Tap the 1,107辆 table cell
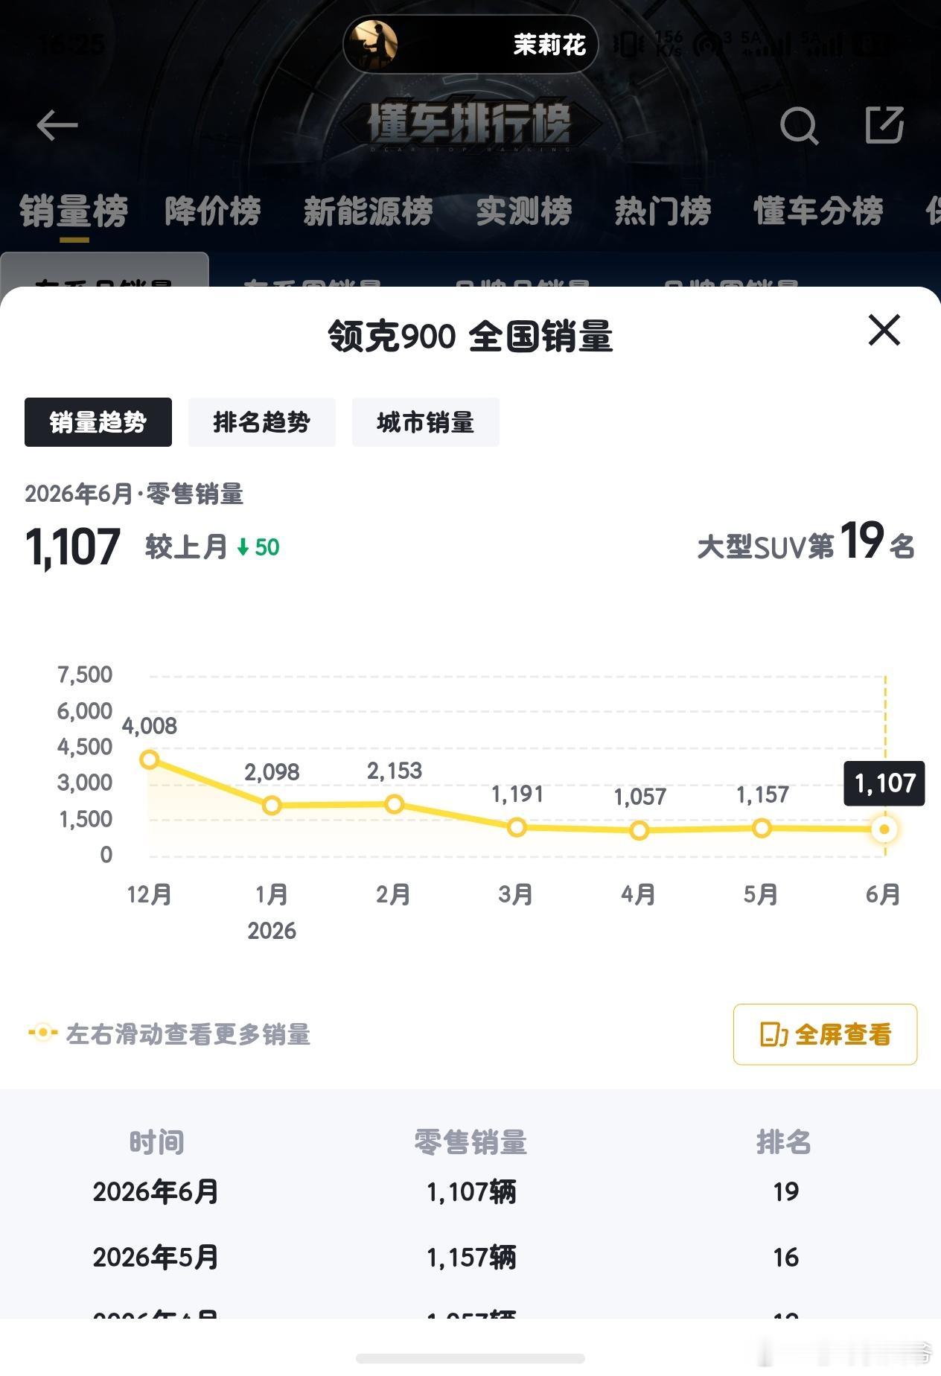This screenshot has width=941, height=1376. [x=471, y=1192]
